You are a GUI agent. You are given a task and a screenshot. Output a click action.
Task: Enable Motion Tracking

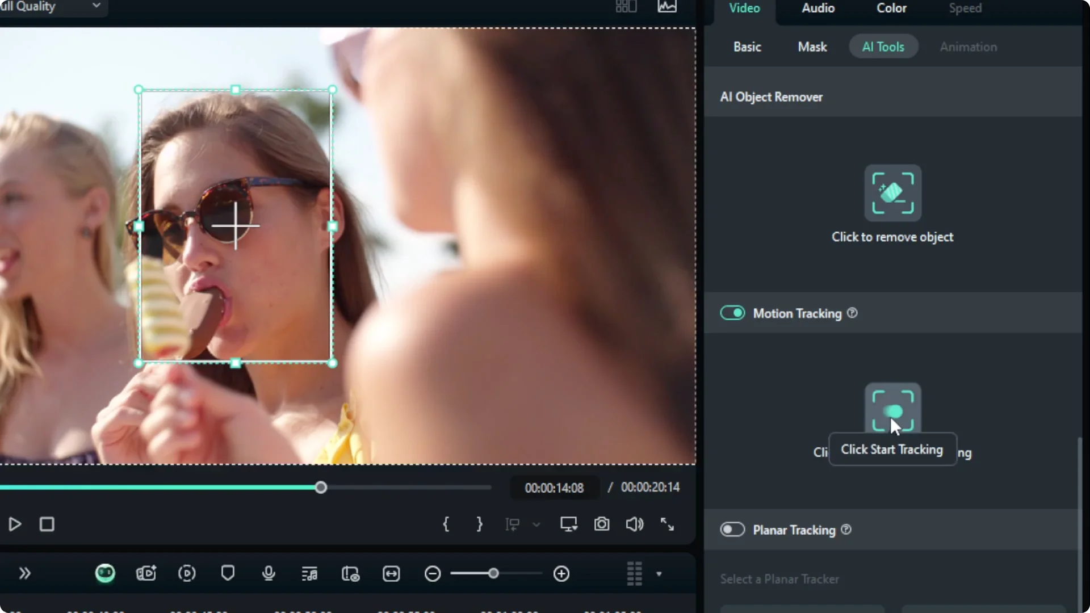pos(732,313)
